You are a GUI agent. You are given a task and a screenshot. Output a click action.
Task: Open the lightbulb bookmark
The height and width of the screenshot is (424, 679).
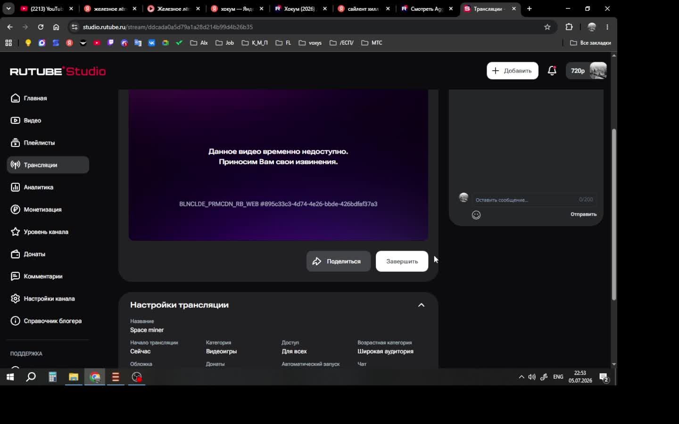28,43
